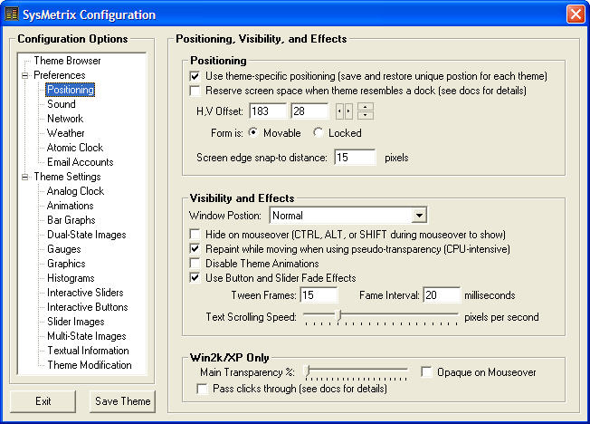The image size is (590, 424).
Task: Click the Save Theme button
Action: pyautogui.click(x=123, y=401)
